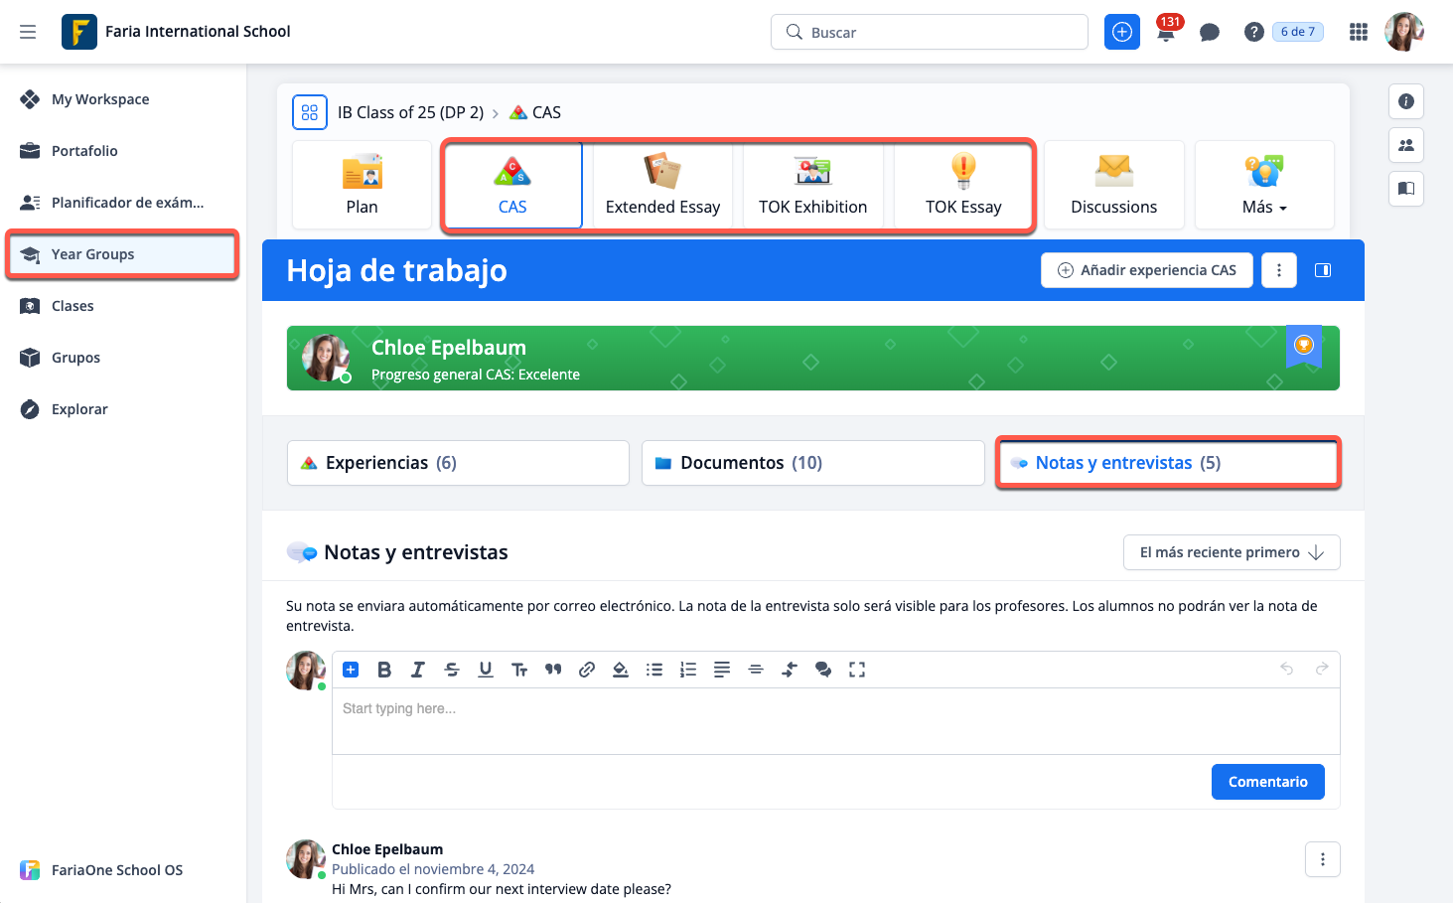Click the Comentario button
This screenshot has width=1453, height=903.
1267,782
